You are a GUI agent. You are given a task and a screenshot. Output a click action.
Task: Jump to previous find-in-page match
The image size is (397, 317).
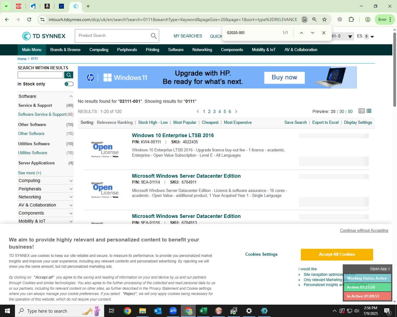click(x=301, y=33)
